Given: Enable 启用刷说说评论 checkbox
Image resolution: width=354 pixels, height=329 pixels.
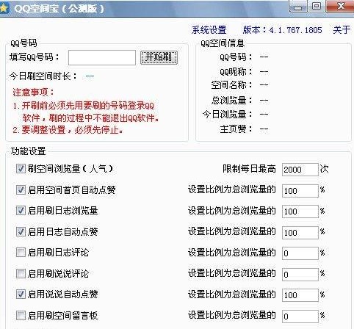Looking at the screenshot, I should coord(21,273).
